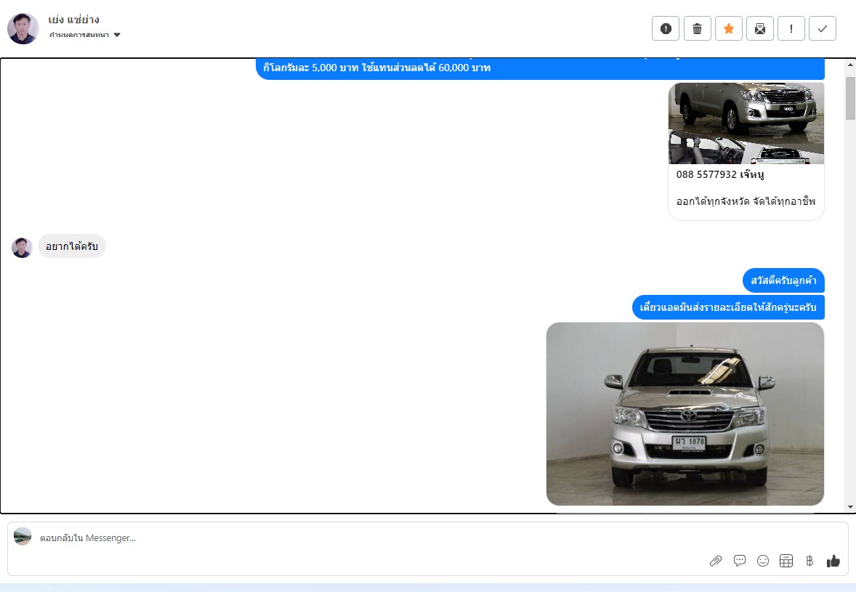Image resolution: width=856 pixels, height=592 pixels.
Task: Expand the conversation assignment dropdown arrow
Action: coord(117,35)
